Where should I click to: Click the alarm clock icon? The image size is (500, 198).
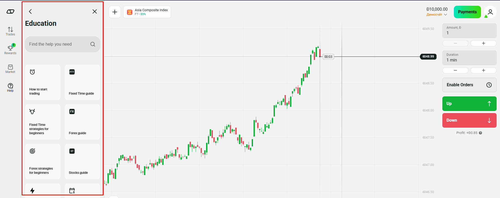pyautogui.click(x=32, y=72)
